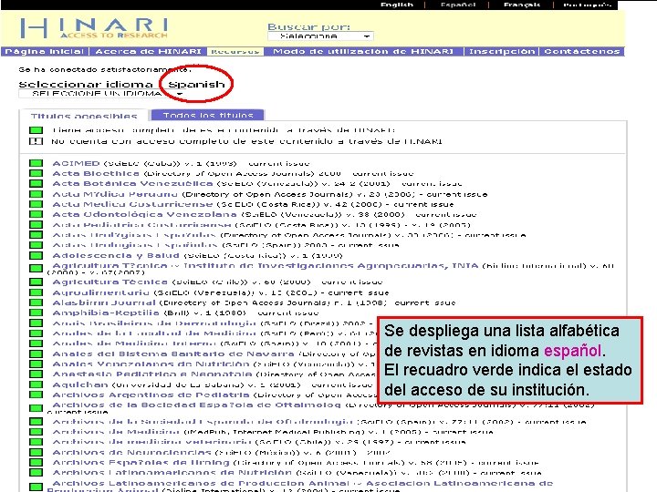Switch site language to Français
The height and width of the screenshot is (492, 657).
point(522,5)
